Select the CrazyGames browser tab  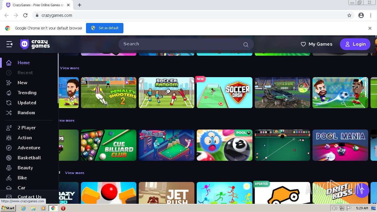click(x=38, y=5)
